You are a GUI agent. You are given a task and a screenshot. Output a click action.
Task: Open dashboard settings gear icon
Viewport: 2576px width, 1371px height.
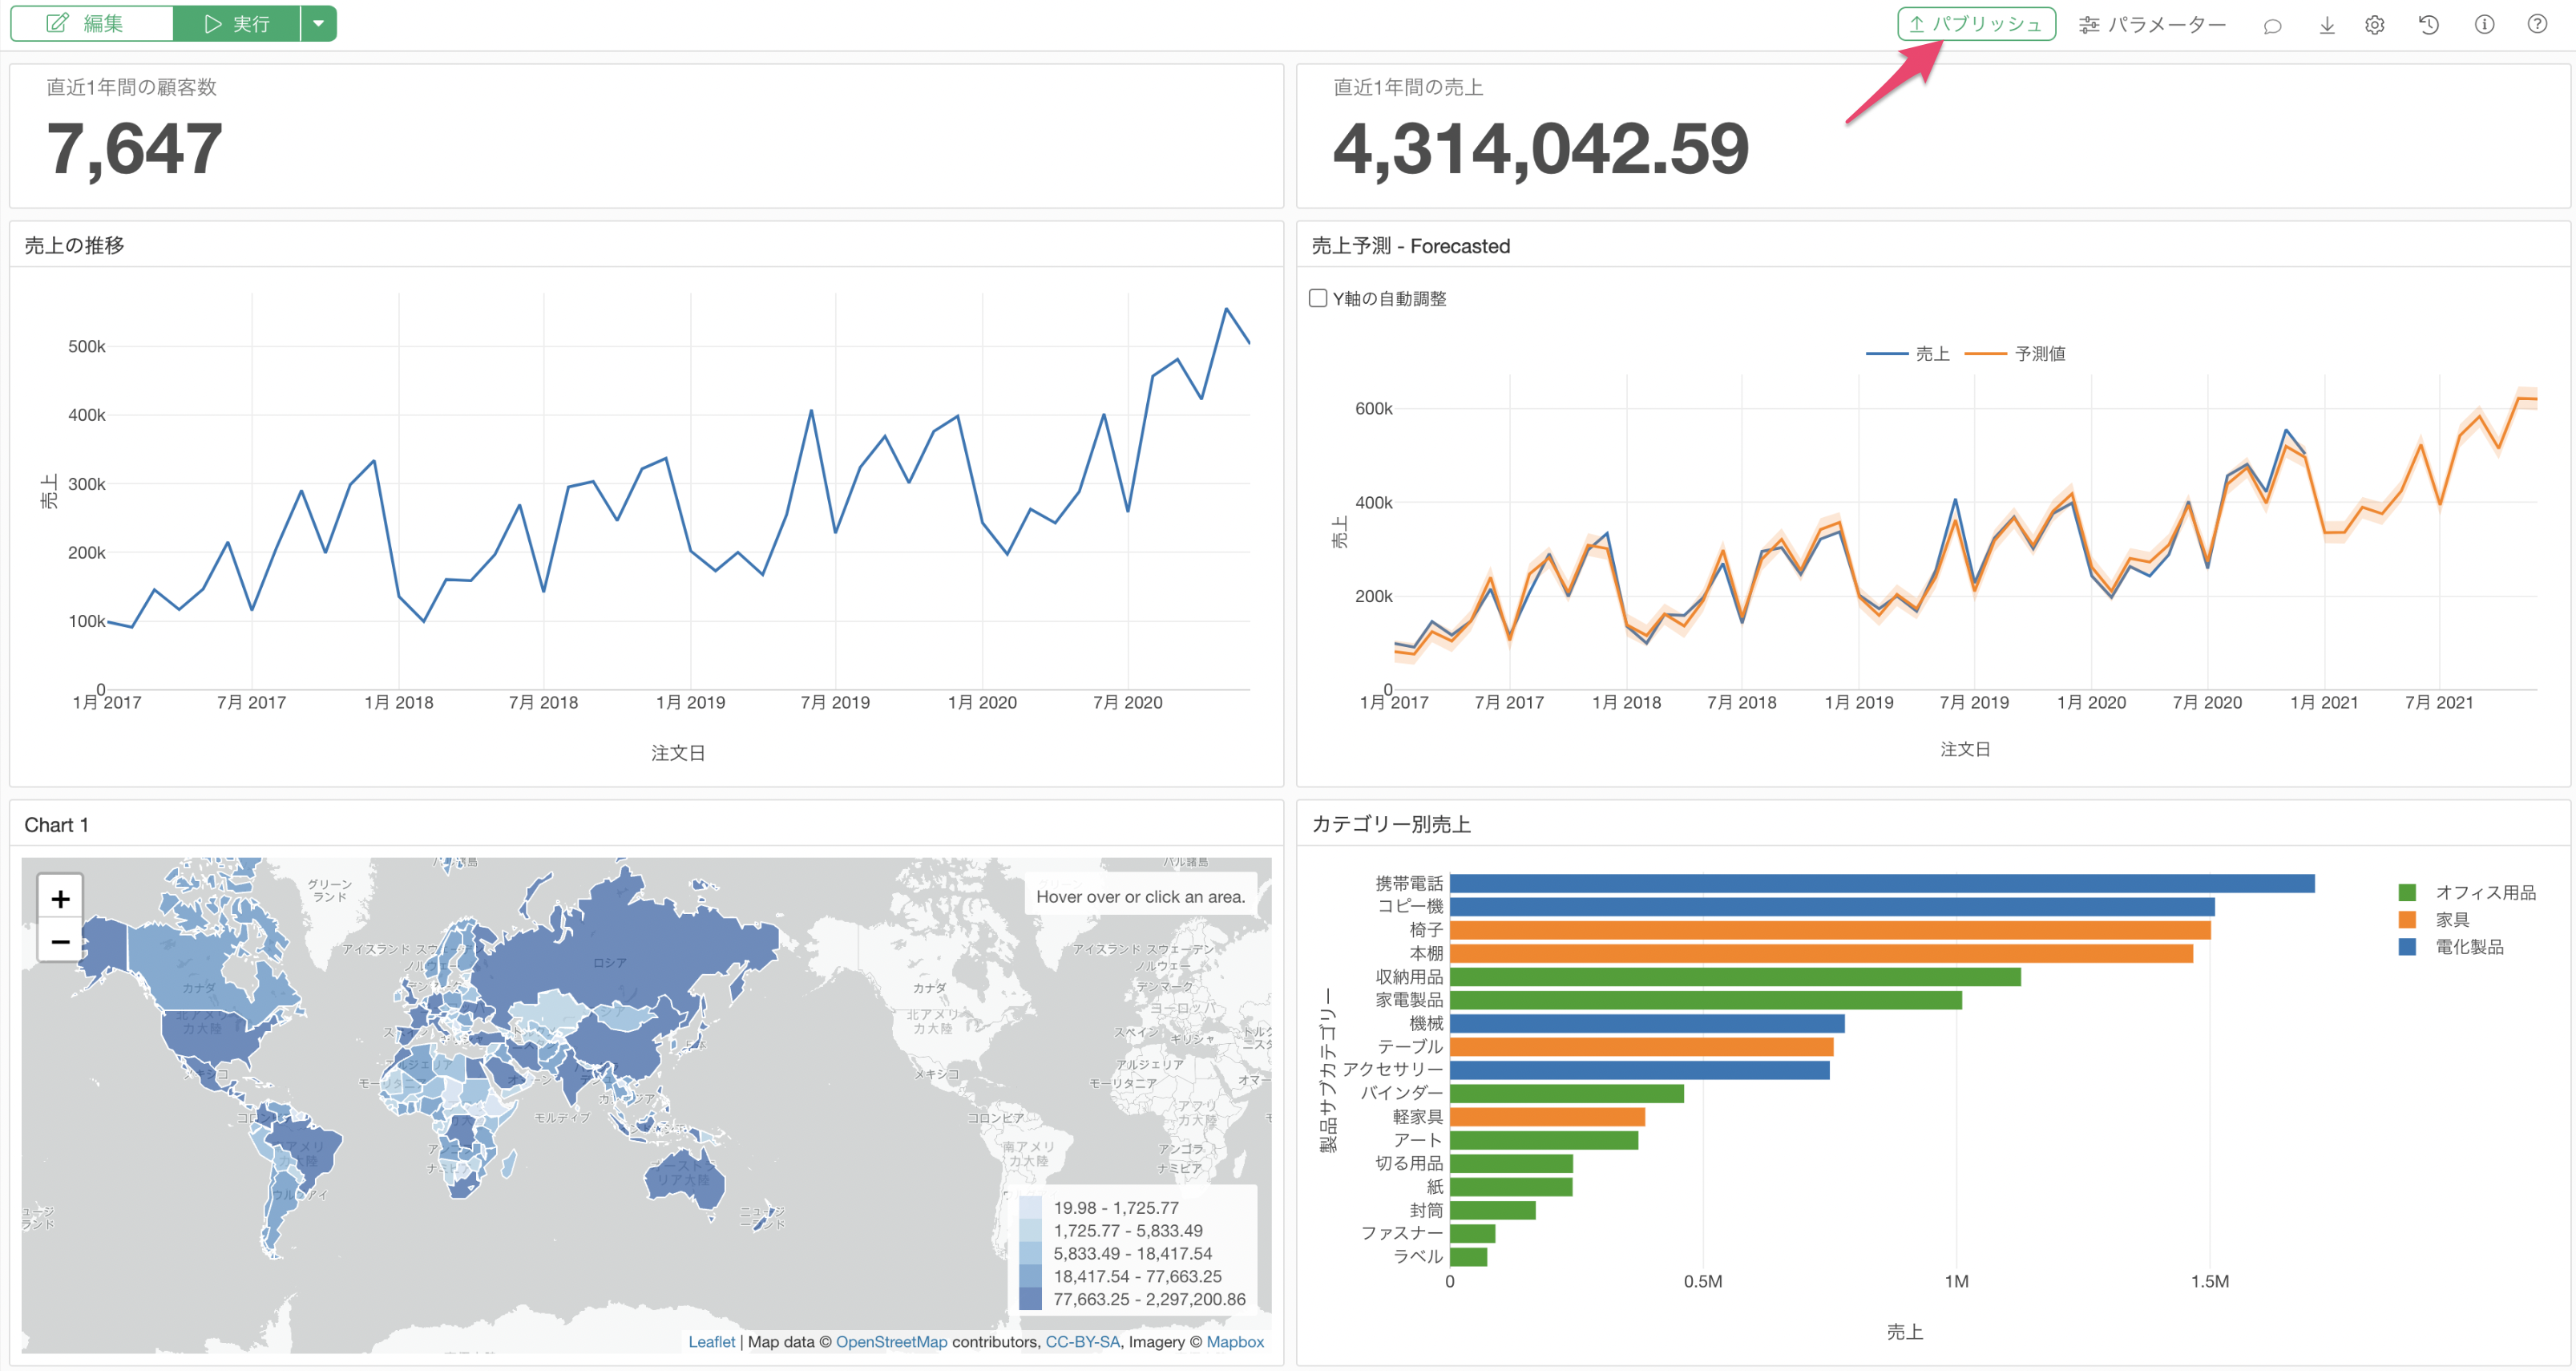(x=2375, y=26)
